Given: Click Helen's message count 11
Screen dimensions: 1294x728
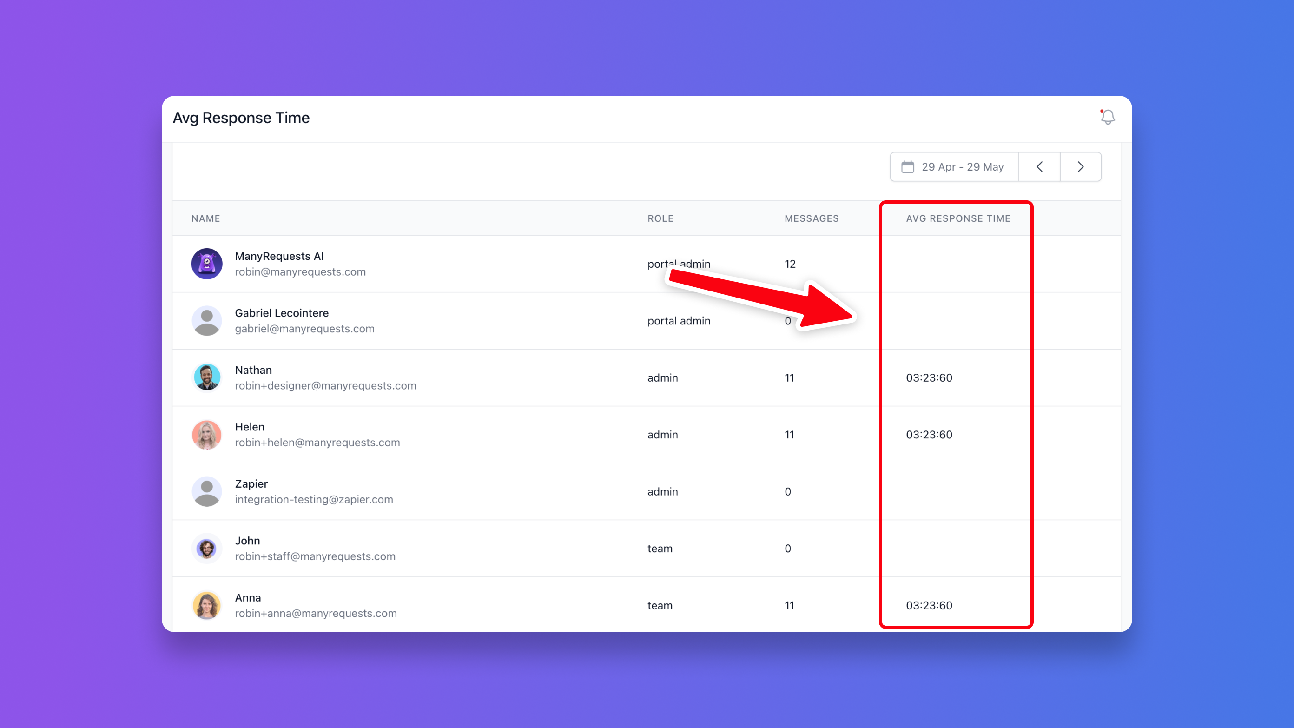Looking at the screenshot, I should (x=790, y=435).
